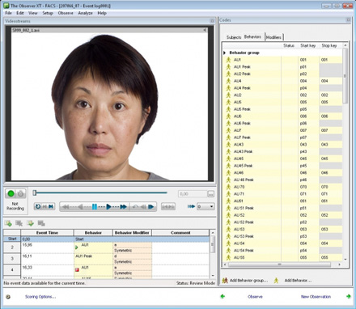Click the green record button
This screenshot has height=309, width=356.
(11, 193)
